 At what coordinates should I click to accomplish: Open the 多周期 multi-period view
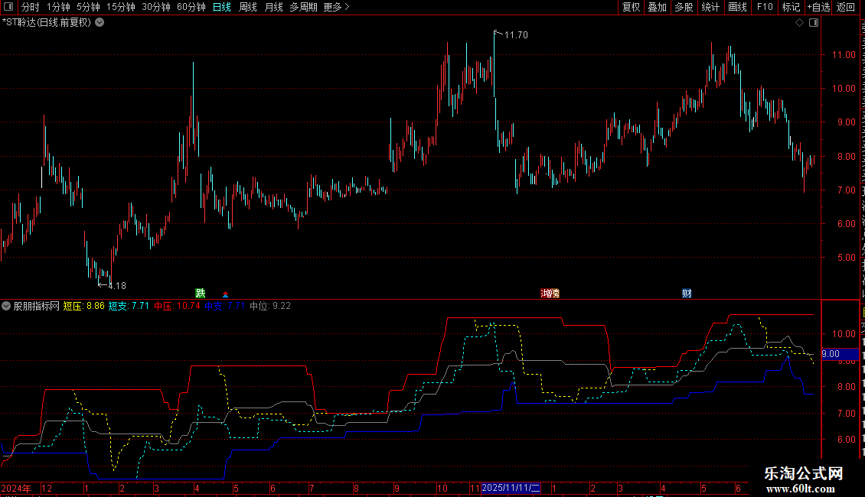[x=303, y=7]
